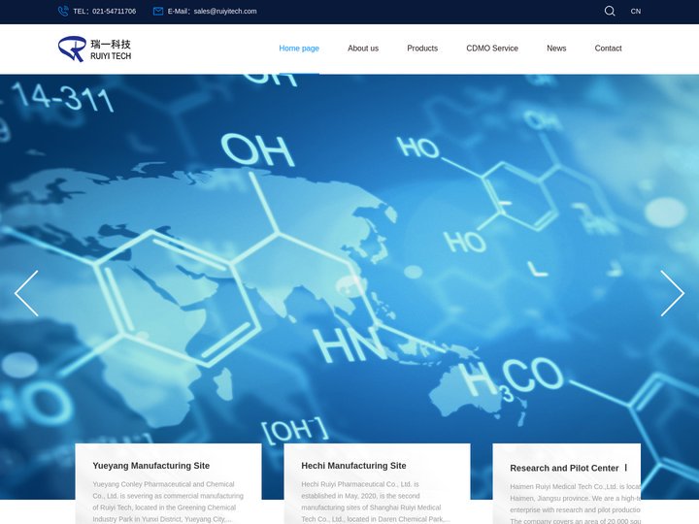Open the About us menu
This screenshot has width=699, height=524.
tap(363, 49)
